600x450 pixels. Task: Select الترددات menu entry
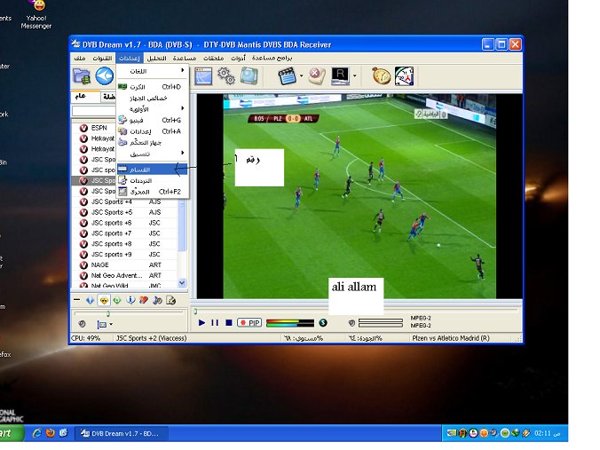tap(153, 180)
